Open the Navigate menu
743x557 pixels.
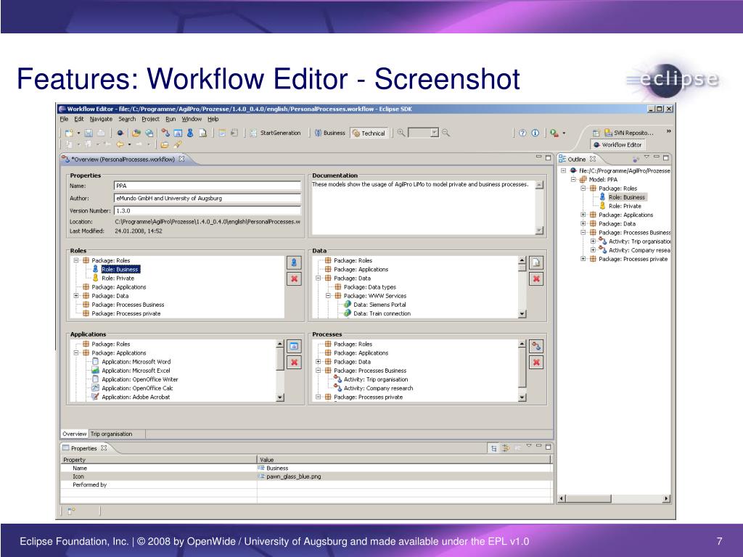(x=101, y=120)
